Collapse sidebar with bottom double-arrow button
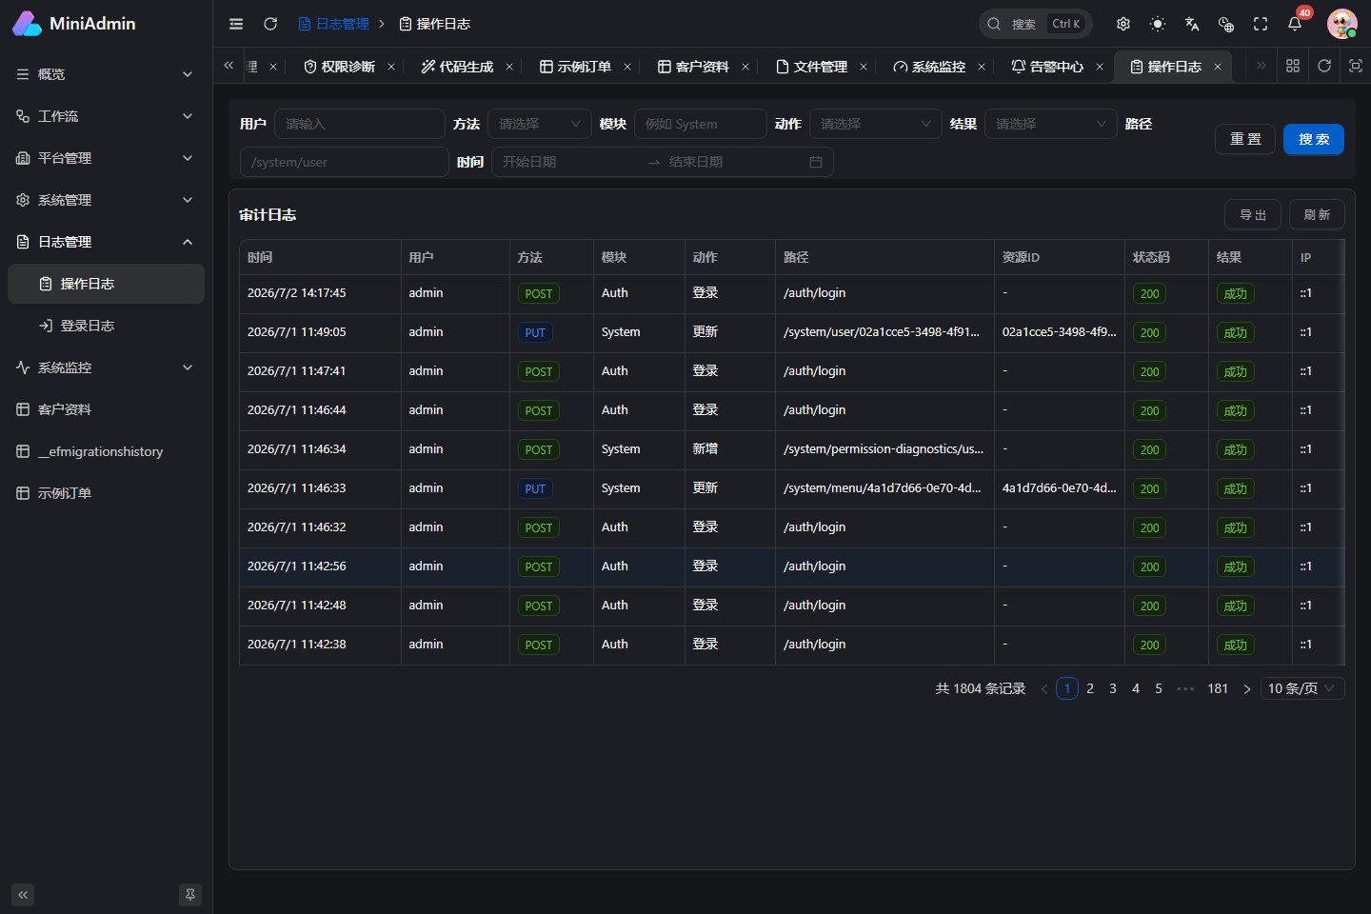The height and width of the screenshot is (914, 1371). [x=23, y=895]
